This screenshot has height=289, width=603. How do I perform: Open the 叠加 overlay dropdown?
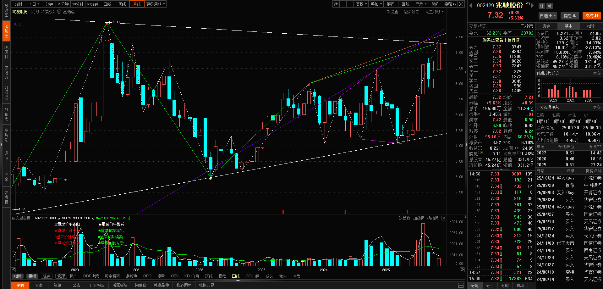376,4
